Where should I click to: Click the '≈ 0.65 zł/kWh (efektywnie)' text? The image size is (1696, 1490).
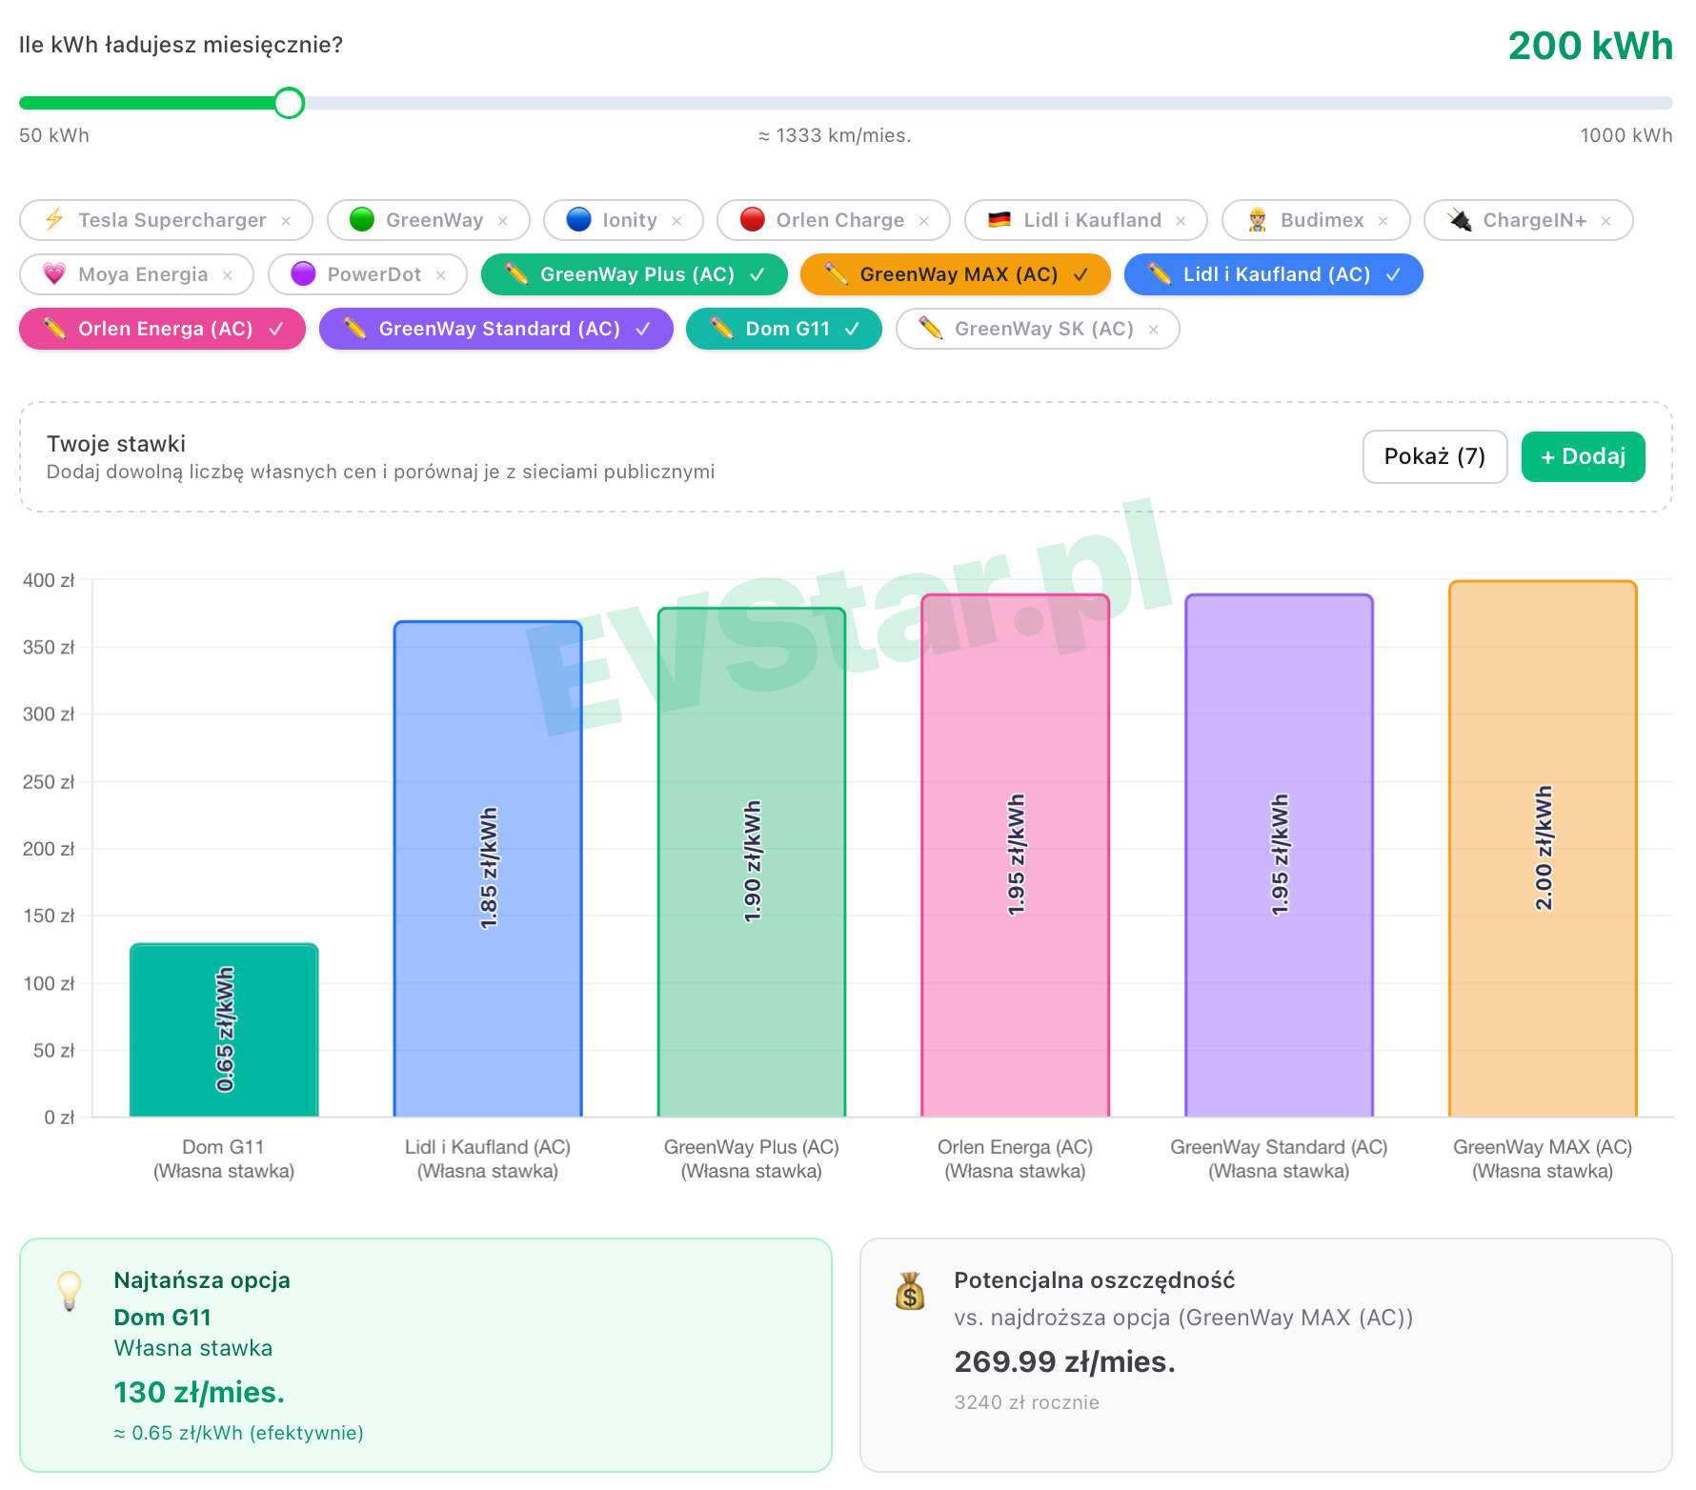pos(239,1433)
